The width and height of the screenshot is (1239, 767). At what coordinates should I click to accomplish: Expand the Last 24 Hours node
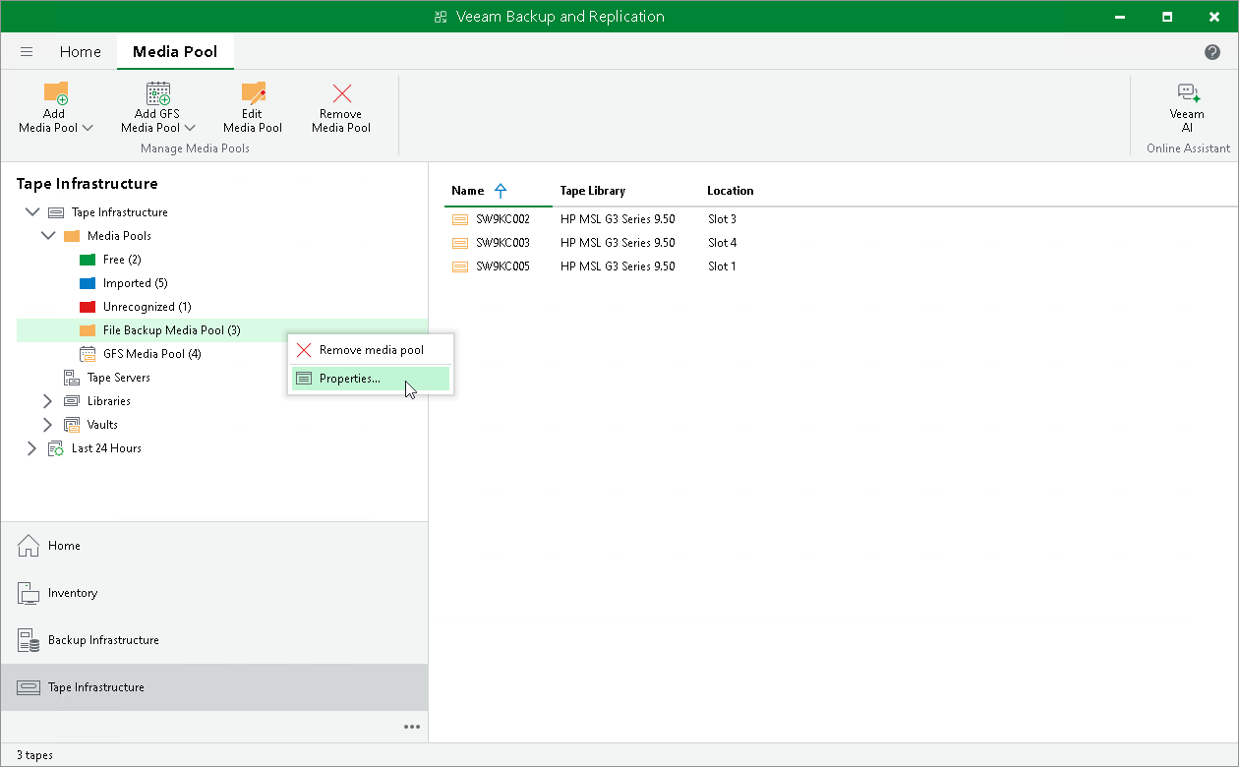(x=31, y=448)
